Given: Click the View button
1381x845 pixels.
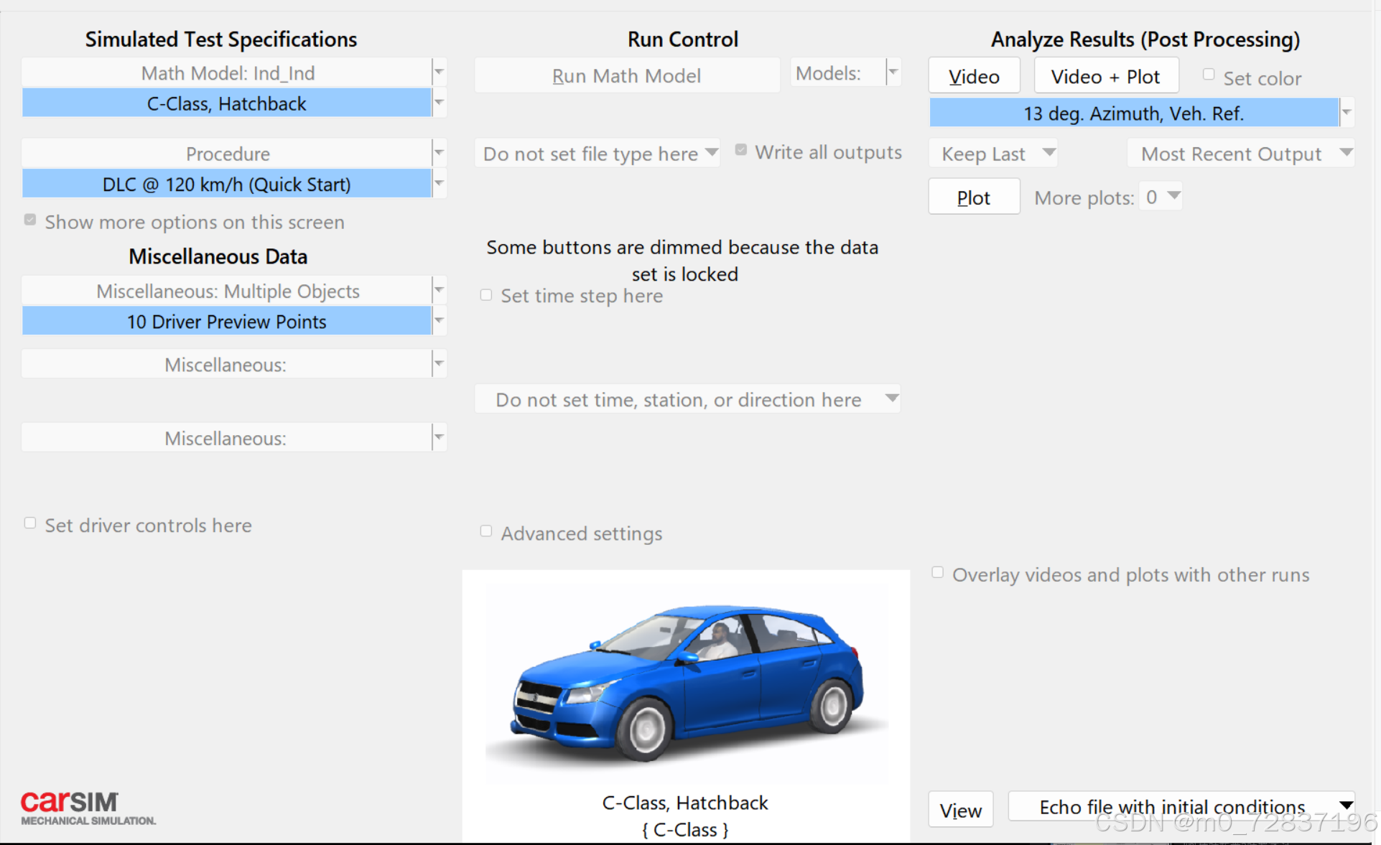Looking at the screenshot, I should (x=960, y=810).
